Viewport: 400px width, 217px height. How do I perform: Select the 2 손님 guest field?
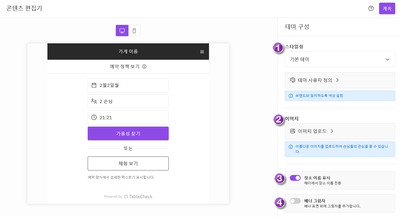tap(128, 101)
